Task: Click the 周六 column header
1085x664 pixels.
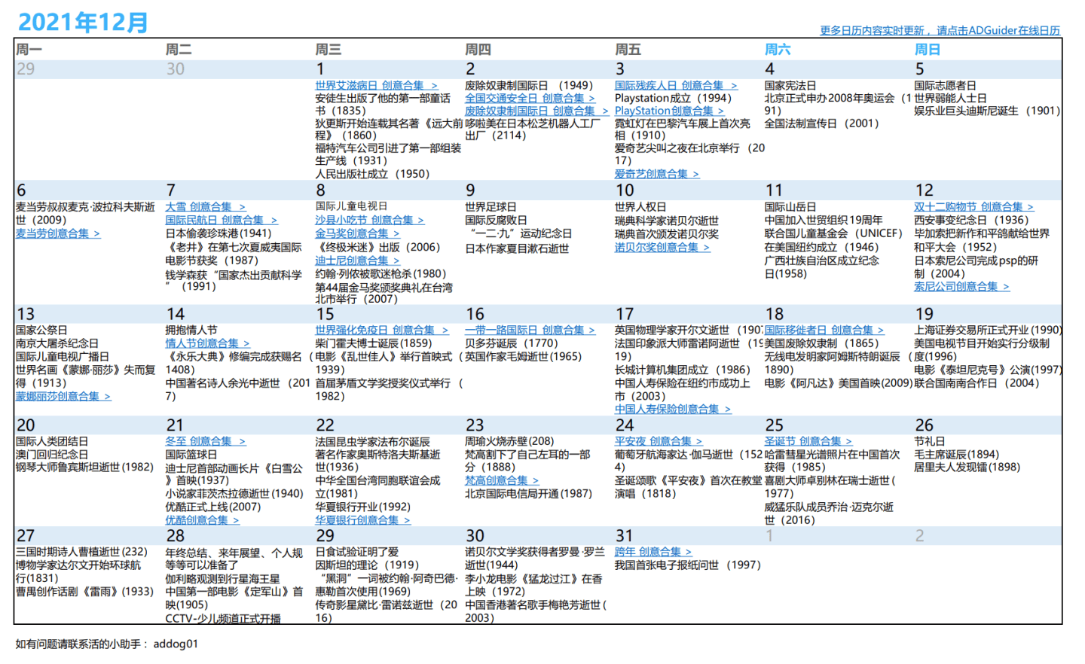Action: 778,49
